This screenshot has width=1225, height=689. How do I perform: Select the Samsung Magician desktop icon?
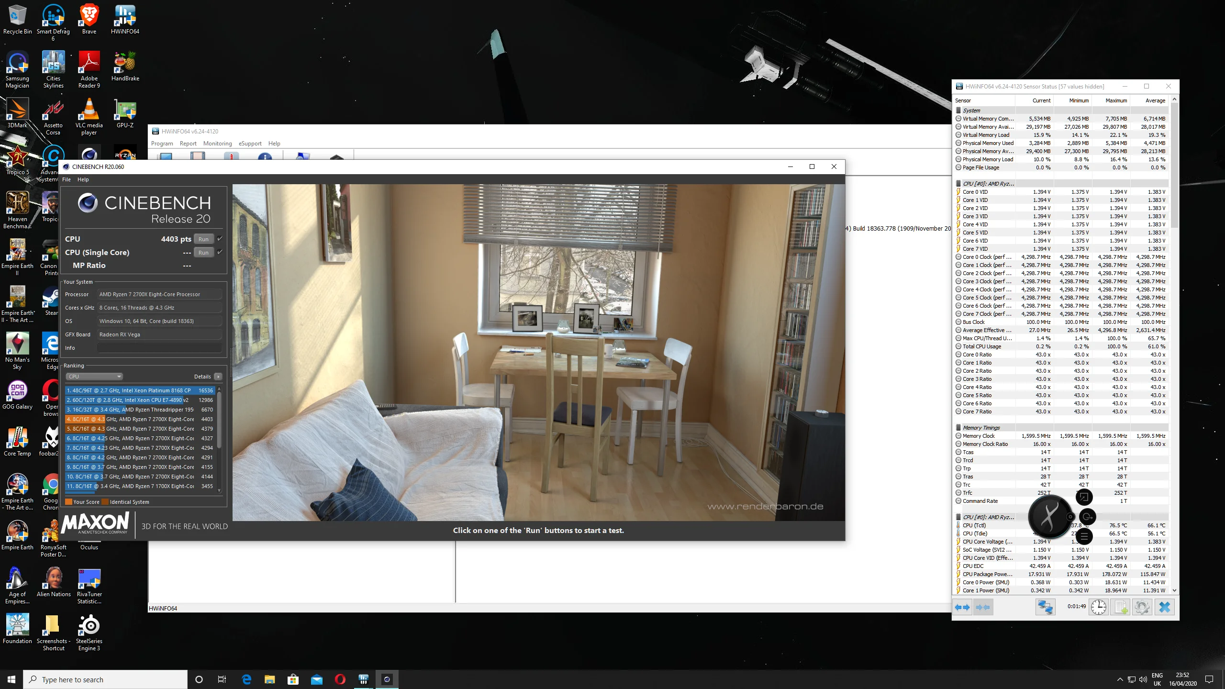(x=17, y=70)
